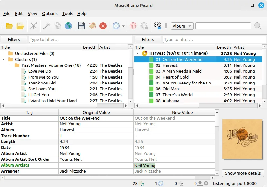Click the Lookup magic wand icon

click(46, 26)
